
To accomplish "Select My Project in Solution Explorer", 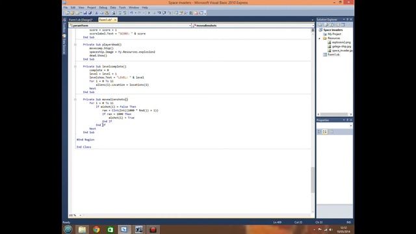I will click(334, 34).
